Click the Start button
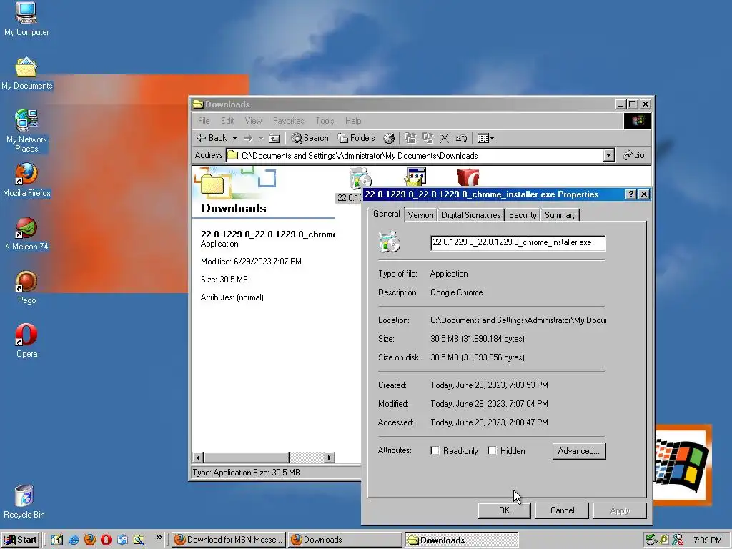This screenshot has height=549, width=732. pos(20,540)
